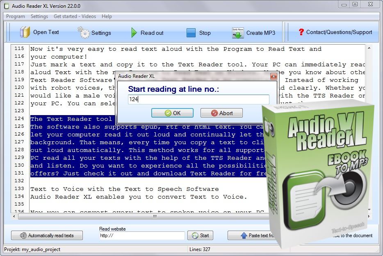Click the red cancel icon on Abort
This screenshot has height=256, width=383.
tap(214, 113)
